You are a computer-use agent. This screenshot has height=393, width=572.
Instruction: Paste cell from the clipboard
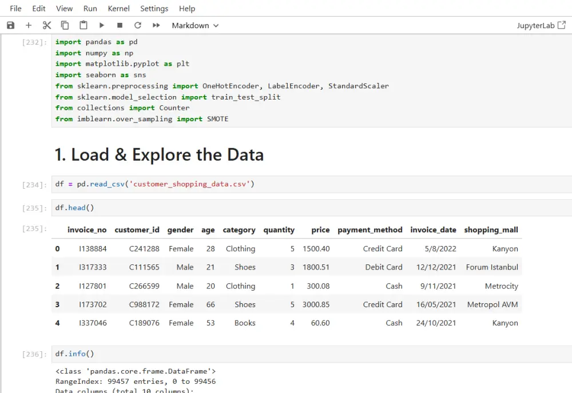pos(84,25)
